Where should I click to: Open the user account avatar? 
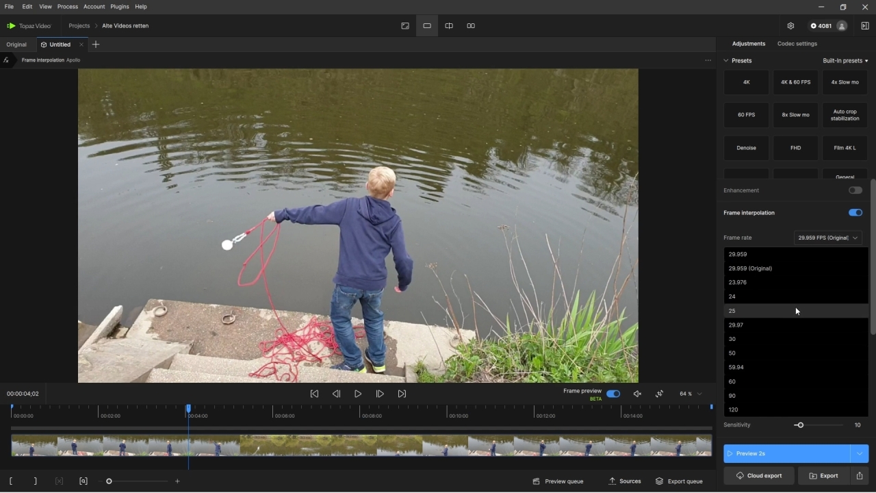842,26
